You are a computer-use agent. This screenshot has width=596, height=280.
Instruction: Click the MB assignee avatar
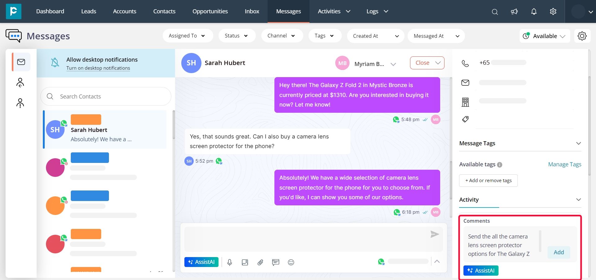pyautogui.click(x=342, y=63)
